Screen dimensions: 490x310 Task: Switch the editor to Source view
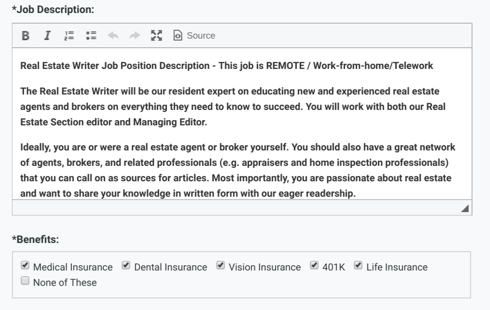pos(194,36)
